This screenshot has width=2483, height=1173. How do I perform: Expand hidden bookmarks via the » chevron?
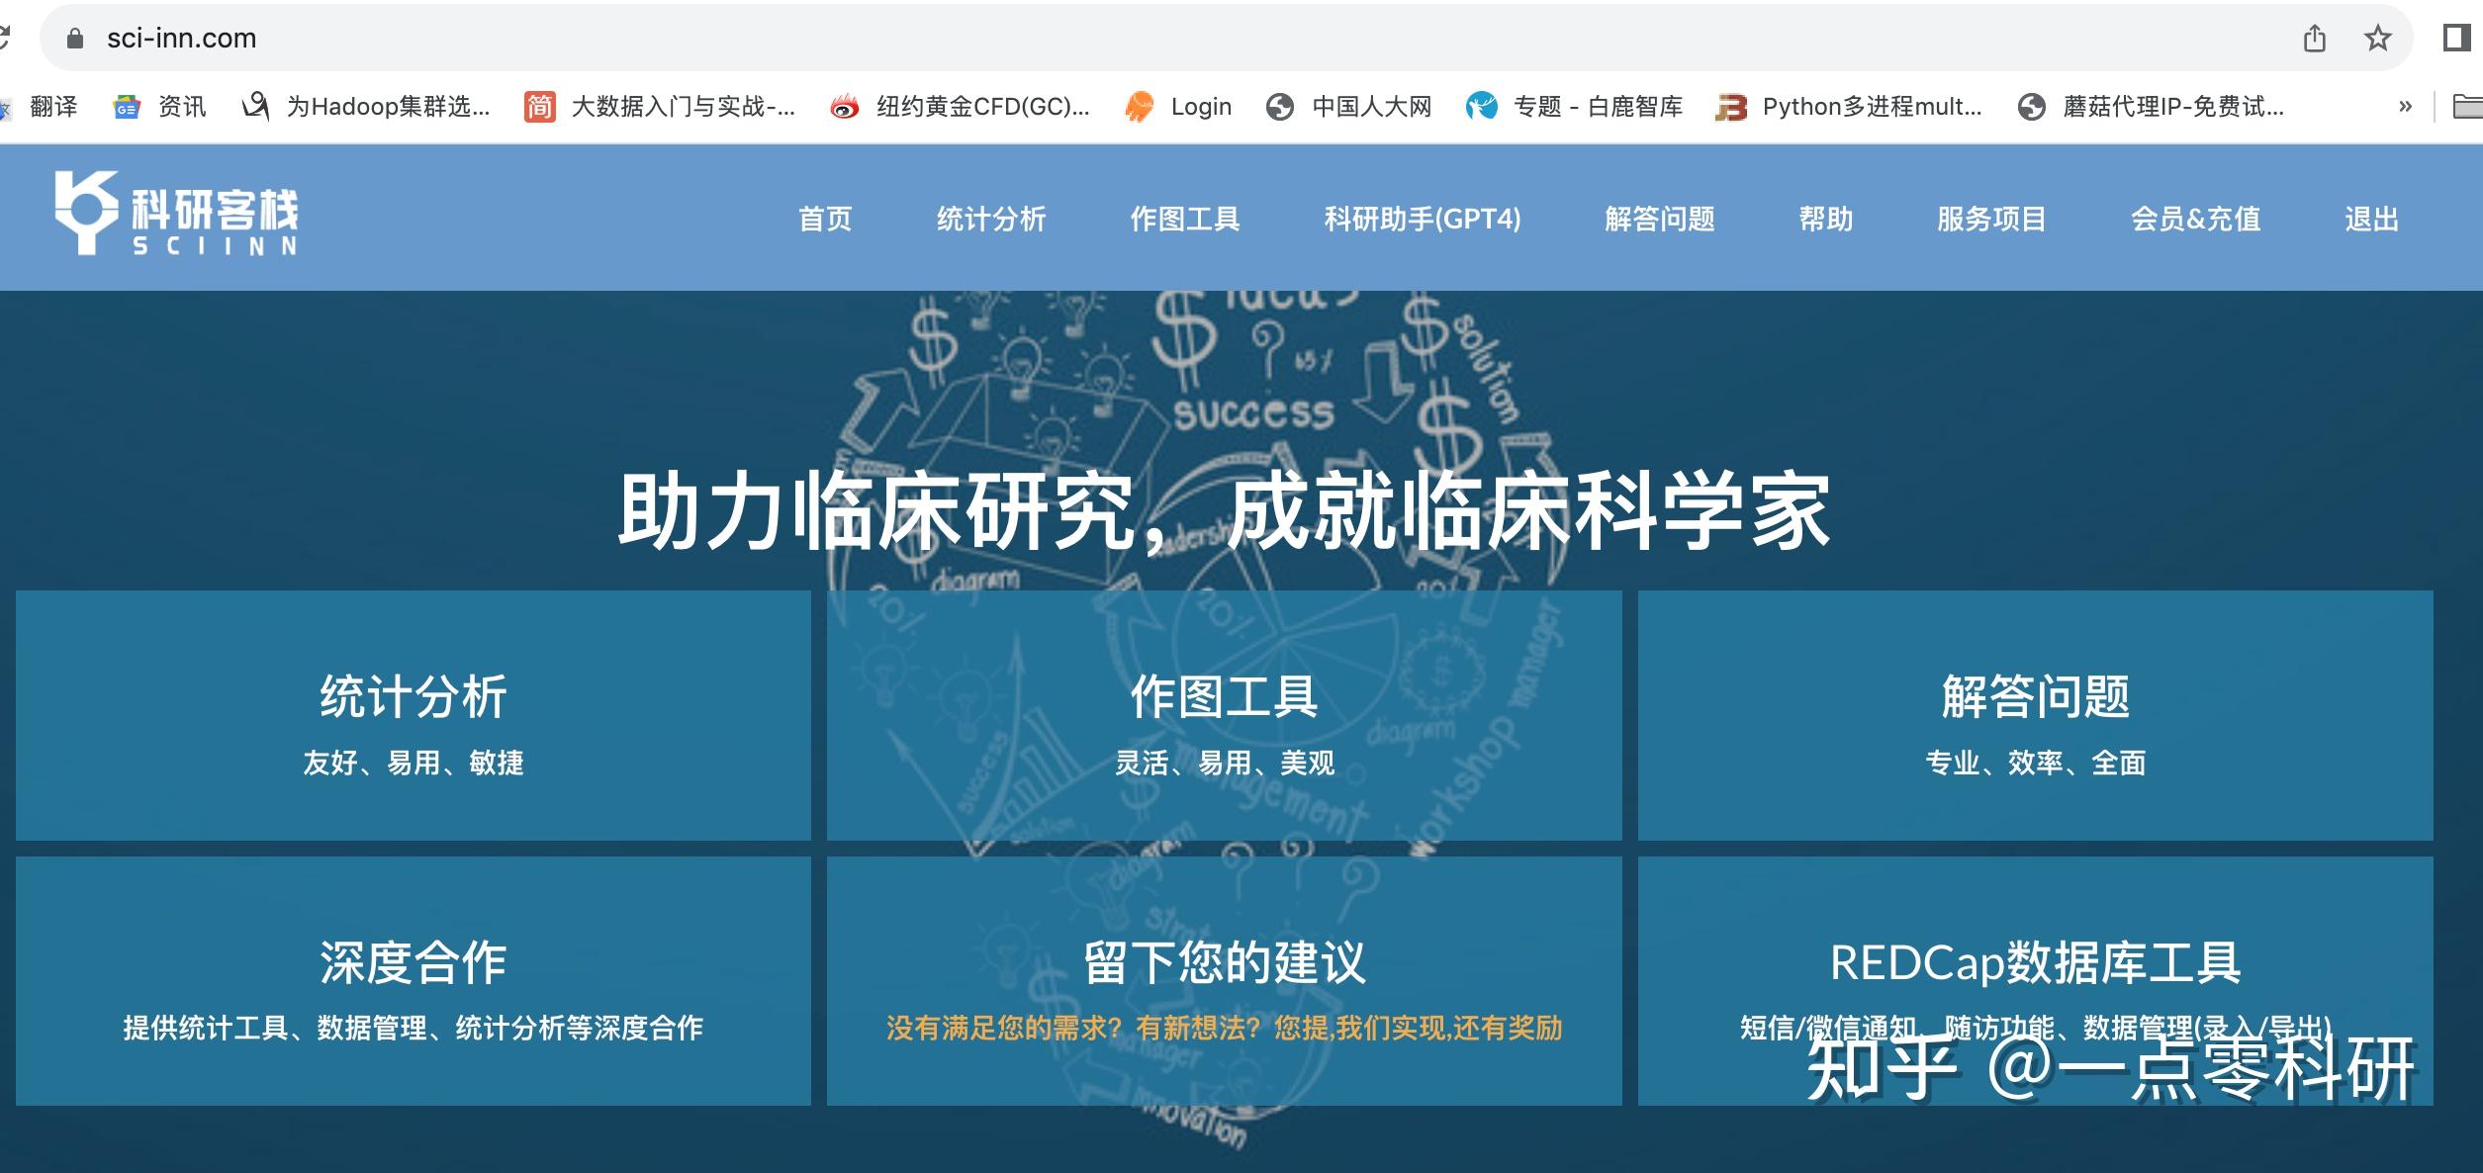(2404, 106)
